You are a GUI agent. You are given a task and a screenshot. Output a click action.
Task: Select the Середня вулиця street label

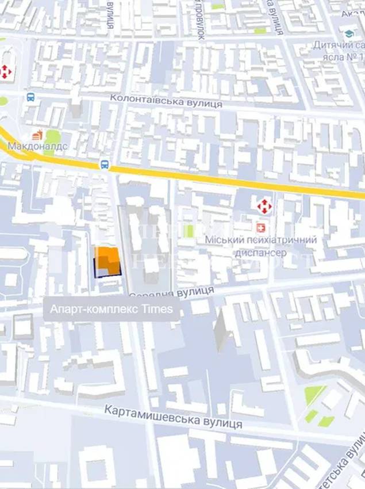[172, 293]
